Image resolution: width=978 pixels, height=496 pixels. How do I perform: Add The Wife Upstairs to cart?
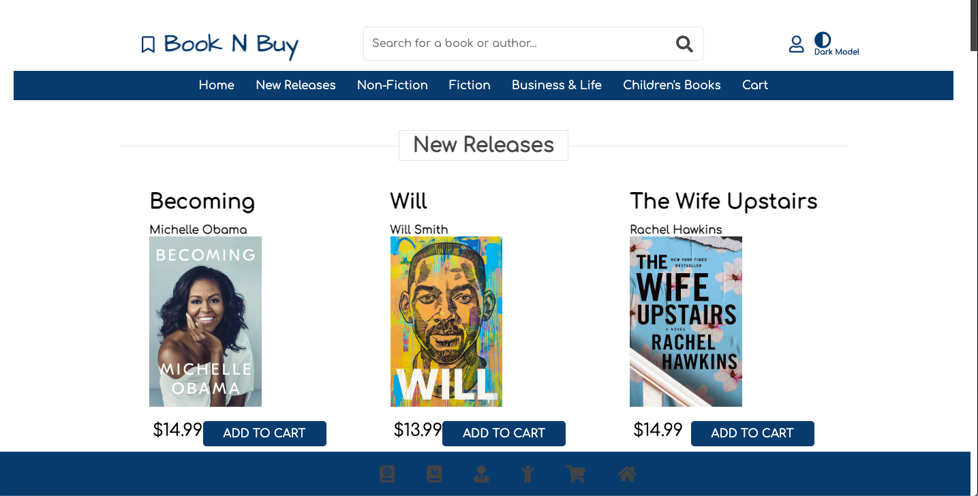tap(752, 433)
